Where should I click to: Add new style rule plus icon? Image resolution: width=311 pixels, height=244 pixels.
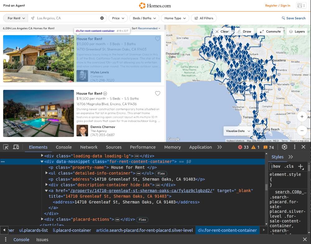click(300, 167)
